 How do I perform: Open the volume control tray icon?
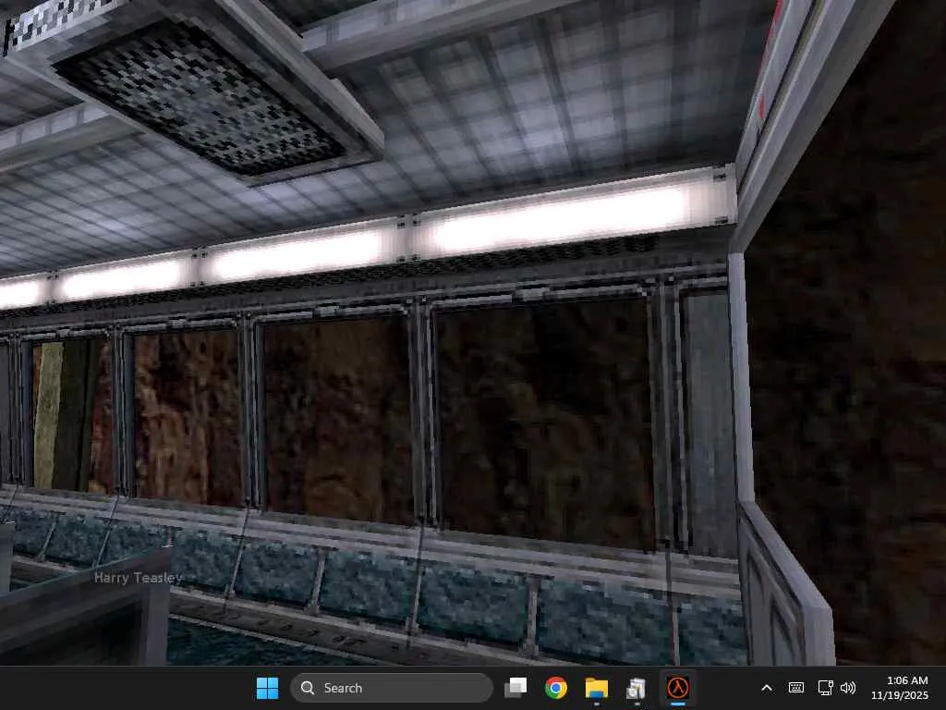tap(848, 688)
